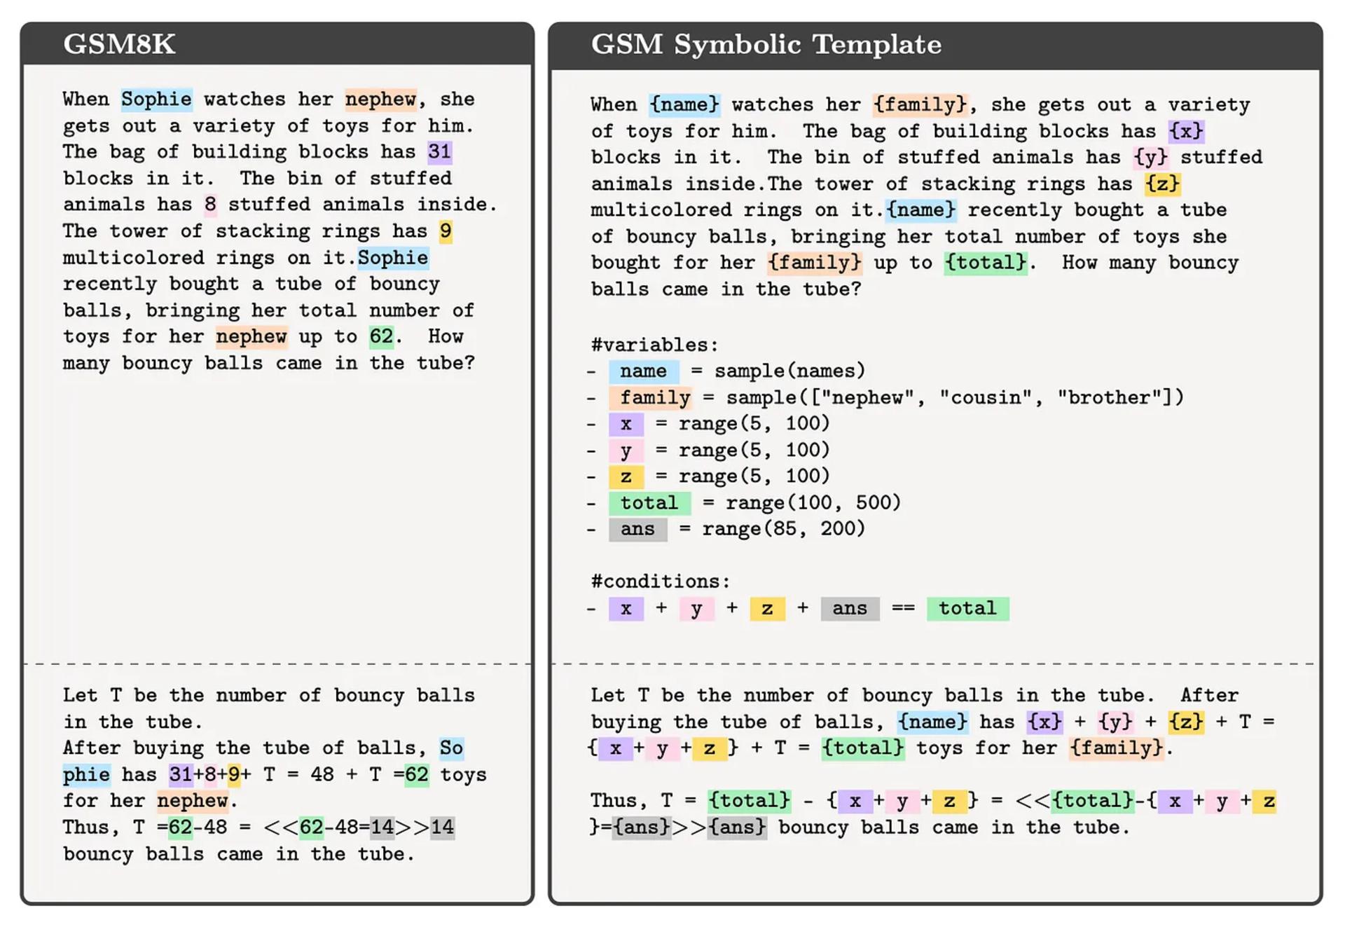Click the green total in #conditions

(x=967, y=608)
